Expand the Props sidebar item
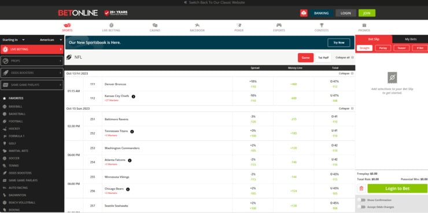This screenshot has height=213, width=428. point(32,61)
